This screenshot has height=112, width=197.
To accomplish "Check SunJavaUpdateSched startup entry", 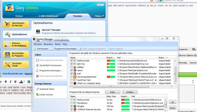I will coord(71,77).
